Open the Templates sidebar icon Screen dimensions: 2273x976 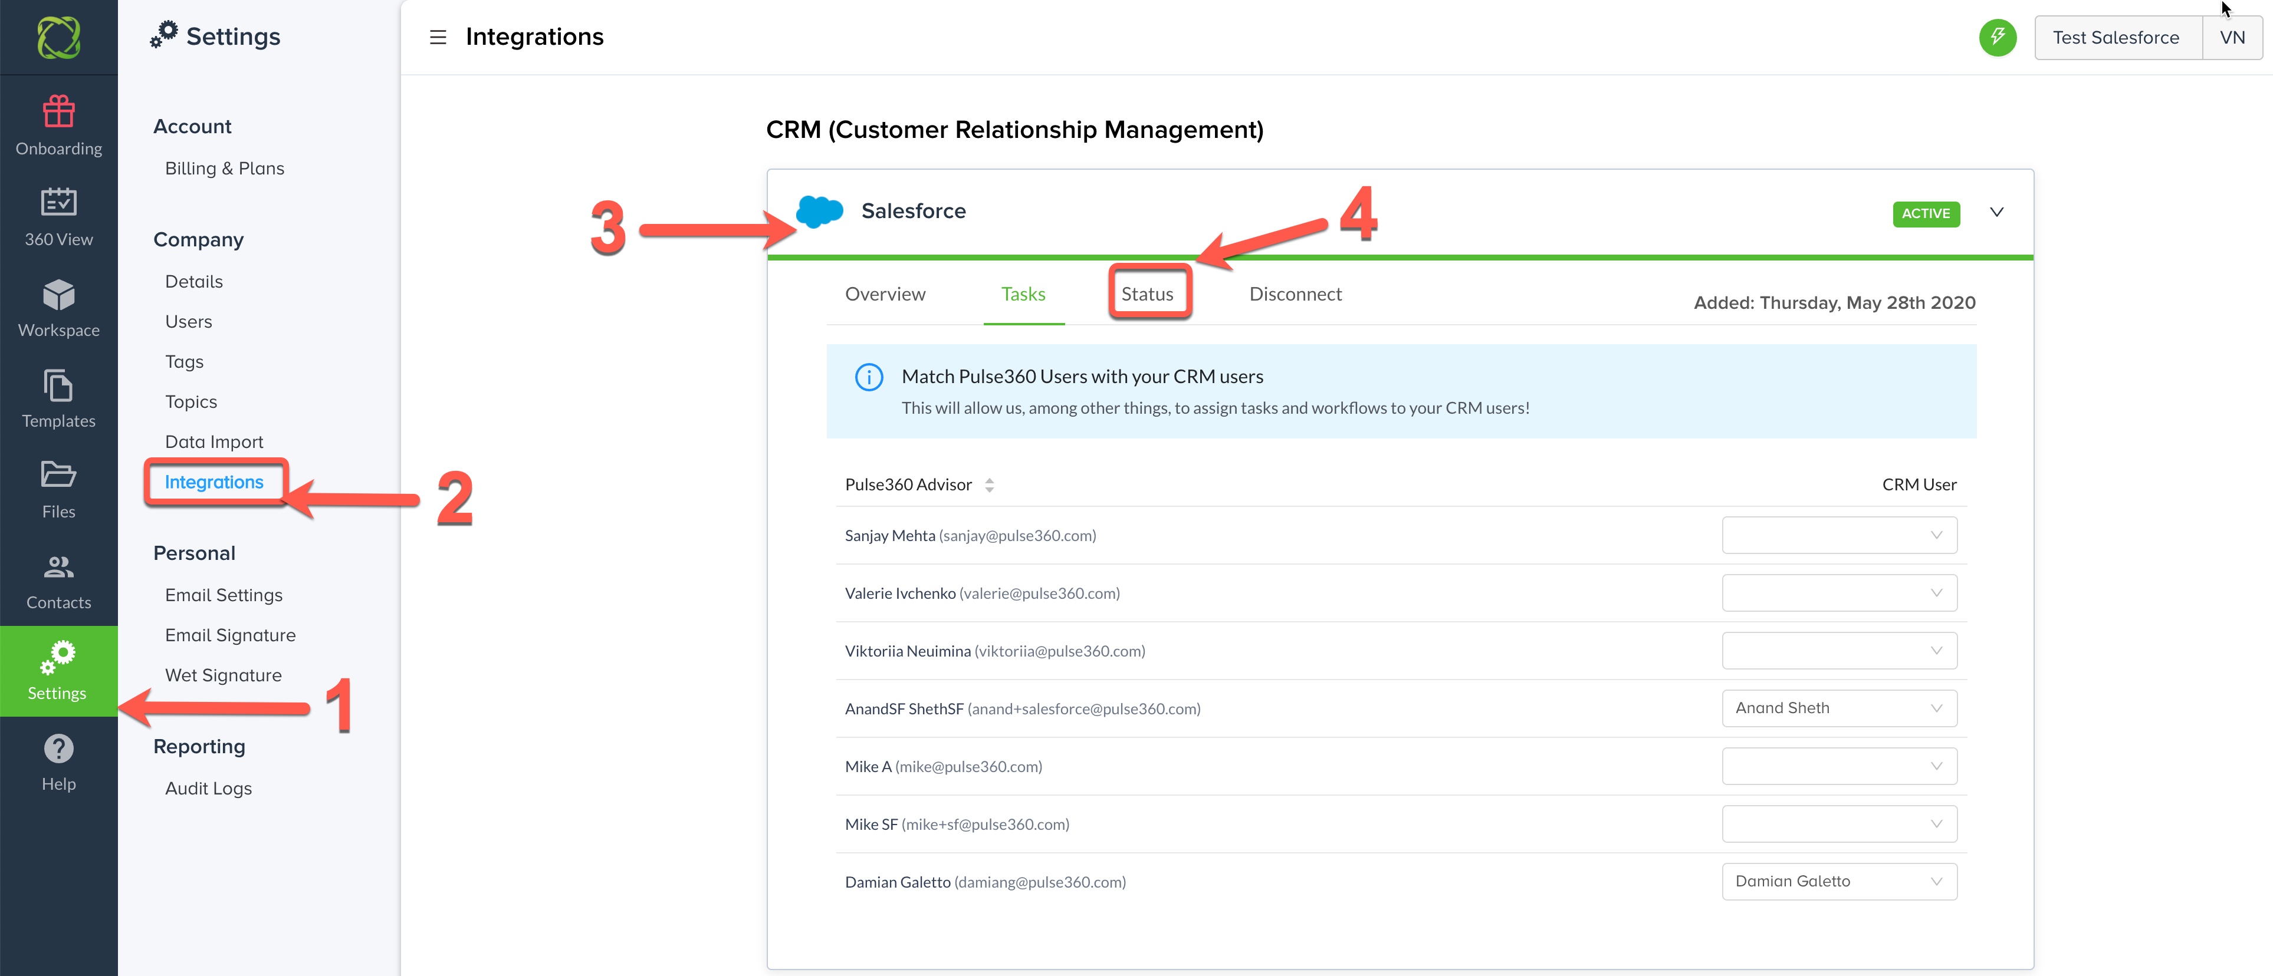(x=58, y=386)
